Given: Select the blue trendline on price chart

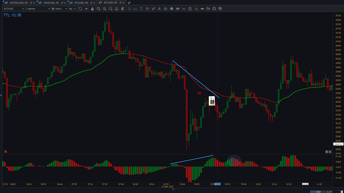Looking at the screenshot, I should 196,79.
